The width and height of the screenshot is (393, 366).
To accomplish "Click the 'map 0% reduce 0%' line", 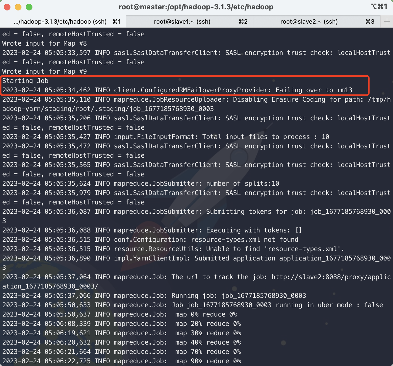I will [x=120, y=314].
